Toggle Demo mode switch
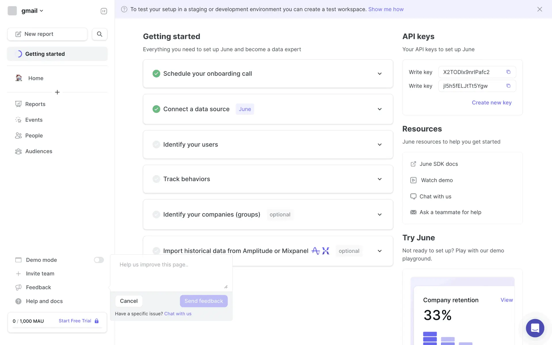This screenshot has height=345, width=552. pyautogui.click(x=99, y=260)
